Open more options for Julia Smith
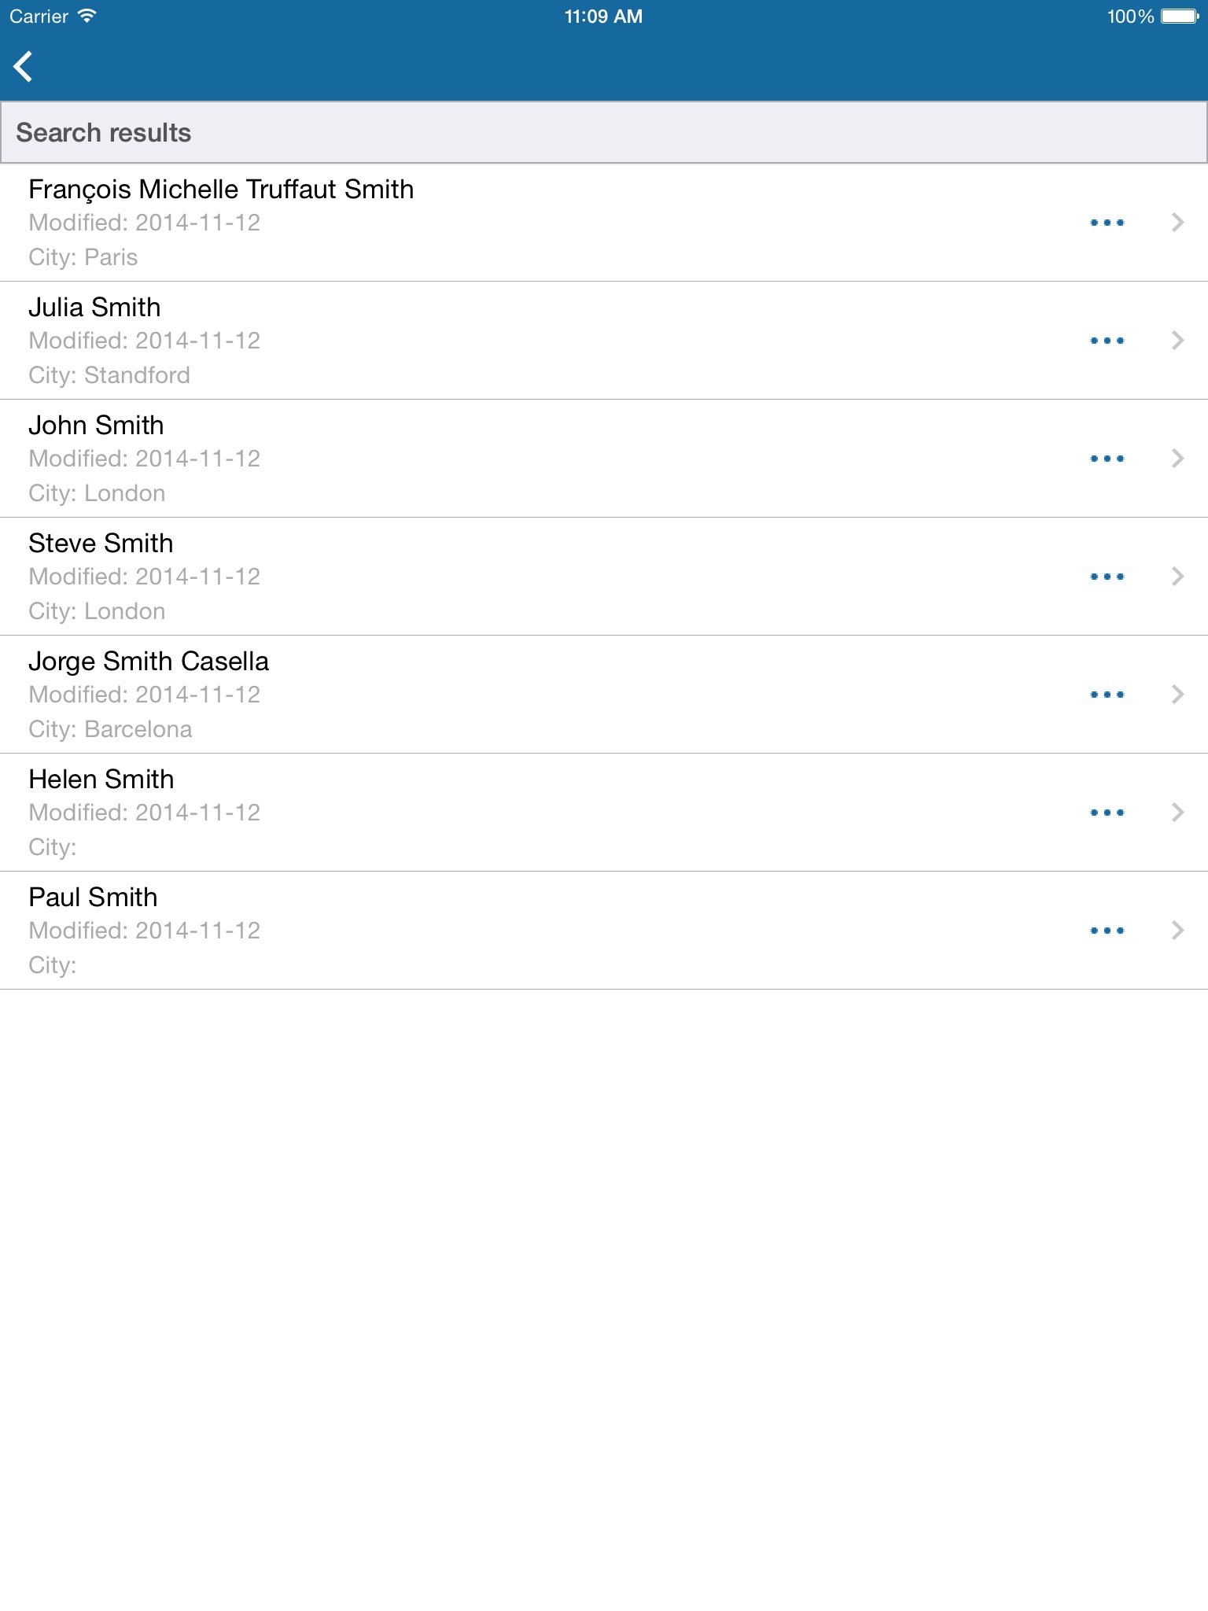Image resolution: width=1208 pixels, height=1611 pixels. pos(1107,341)
